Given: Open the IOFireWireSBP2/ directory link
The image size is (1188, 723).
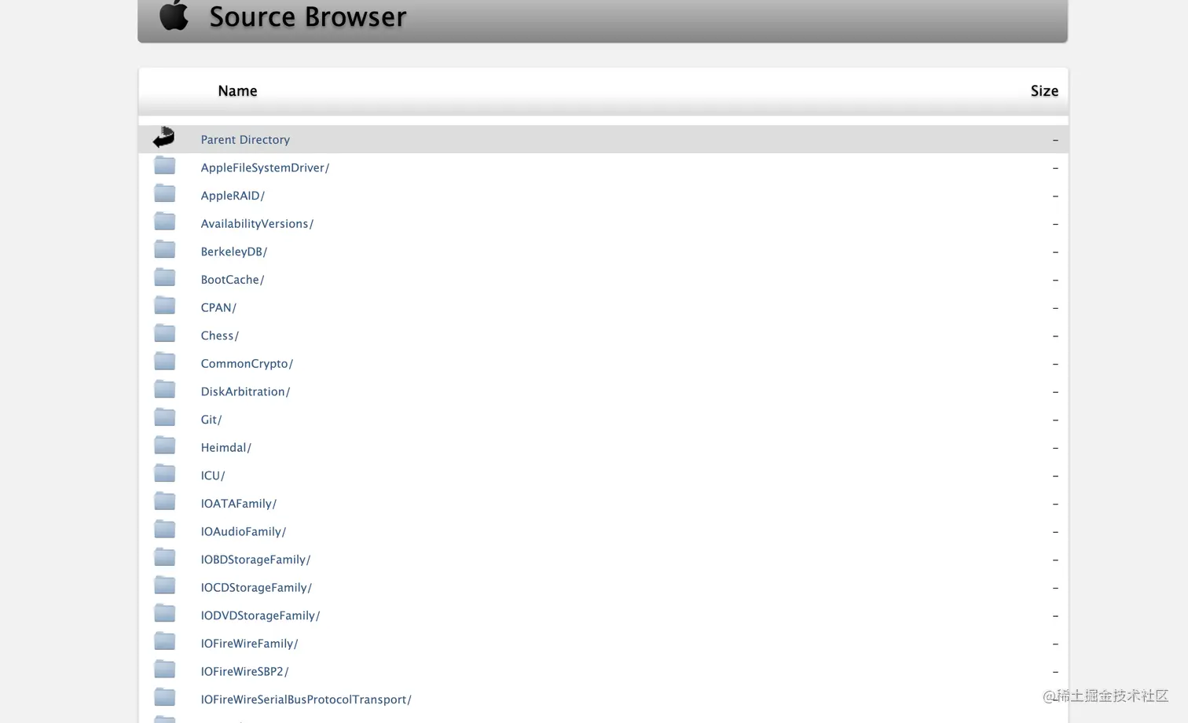Looking at the screenshot, I should tap(244, 671).
